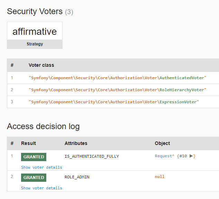Viewport: 219px width, 199px height.
Task: Click the Access decision log heading
Action: pos(43,126)
